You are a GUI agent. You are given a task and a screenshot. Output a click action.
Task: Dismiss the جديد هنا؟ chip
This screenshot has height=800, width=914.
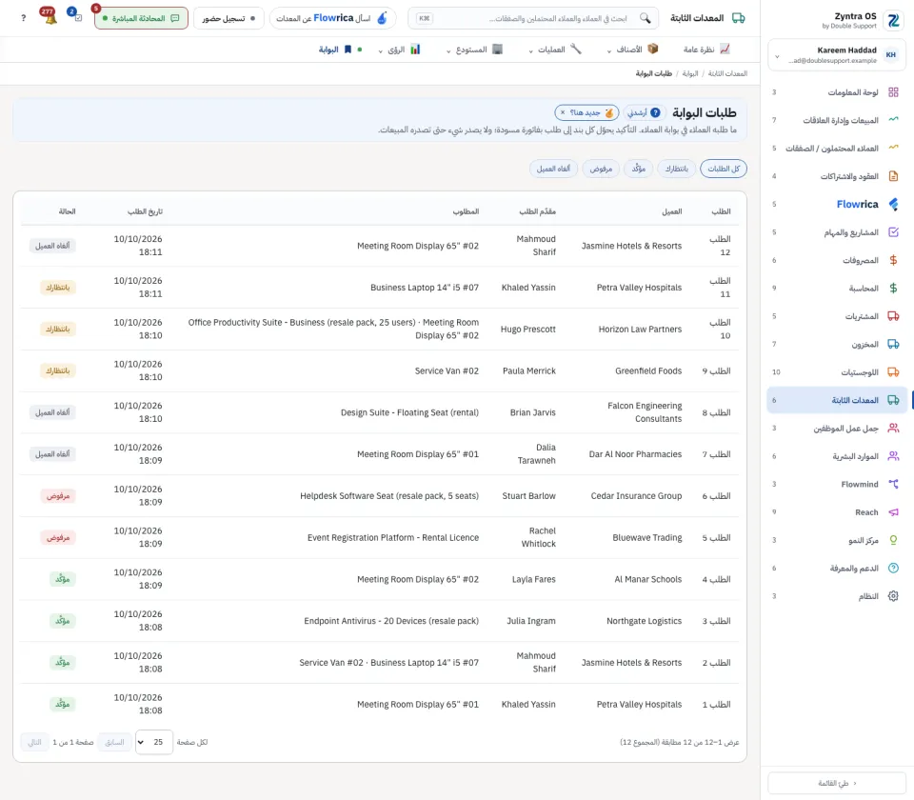(x=563, y=112)
